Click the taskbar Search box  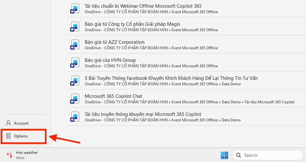pos(268,155)
